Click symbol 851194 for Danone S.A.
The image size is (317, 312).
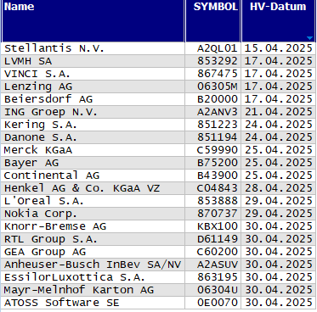[218, 137]
